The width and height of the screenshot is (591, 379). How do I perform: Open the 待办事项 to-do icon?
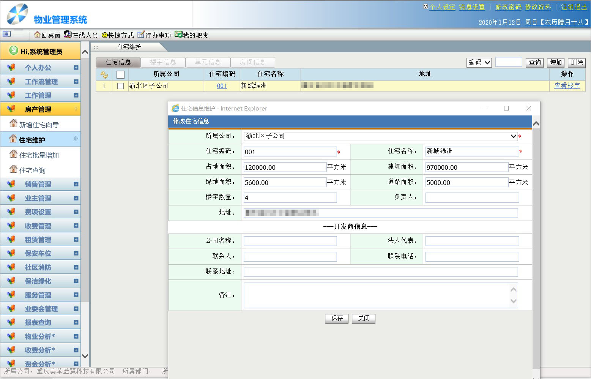click(141, 35)
